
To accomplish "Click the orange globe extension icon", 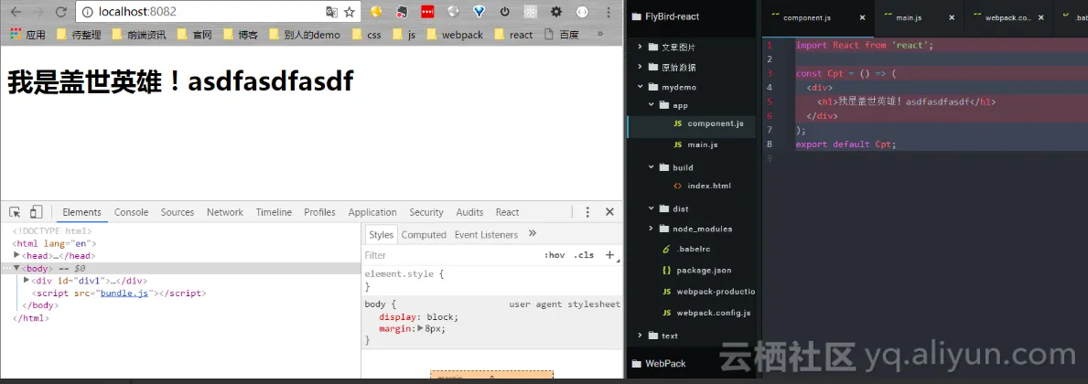I will pyautogui.click(x=376, y=12).
